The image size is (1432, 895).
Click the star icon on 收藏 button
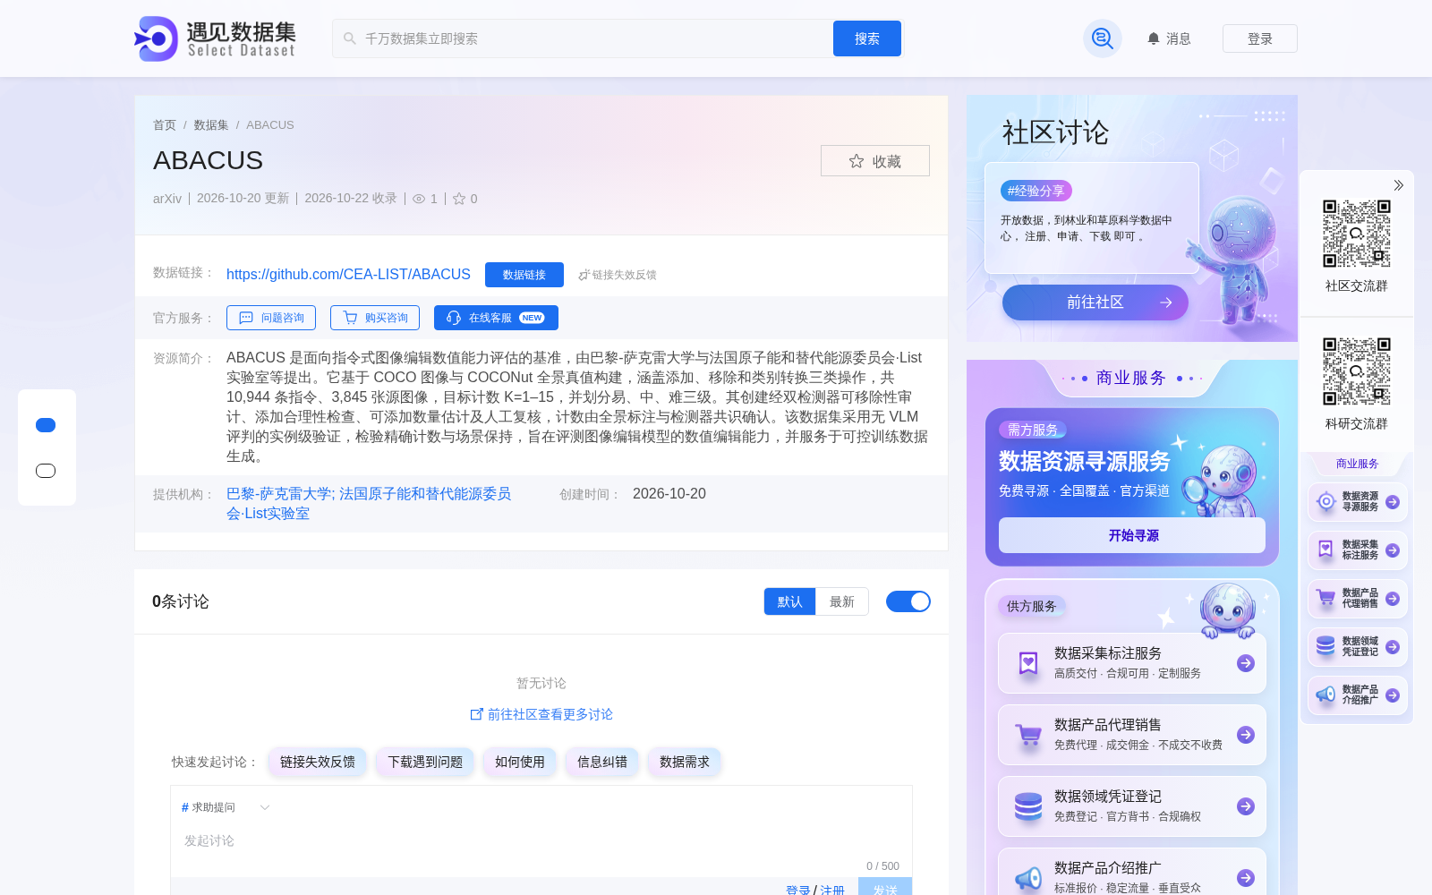857,161
